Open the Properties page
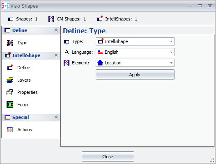This screenshot has width=216, height=164. (28, 92)
